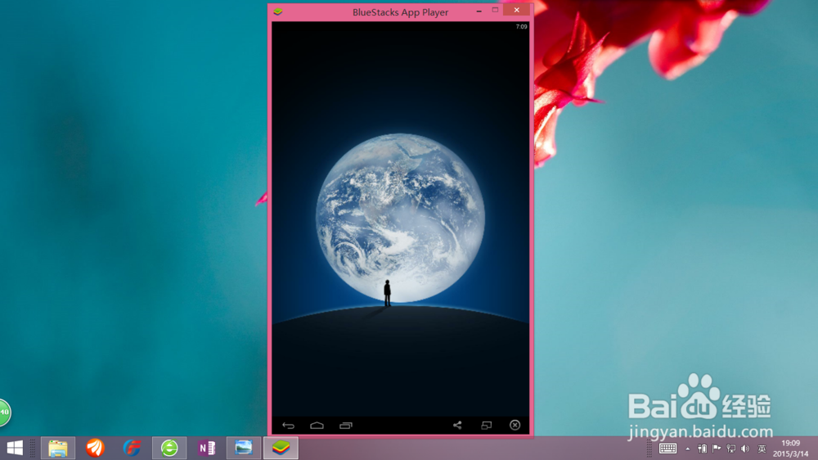Screen dimensions: 818x460
Task: Click the green floating 40 desktop widget
Action: [x=4, y=412]
